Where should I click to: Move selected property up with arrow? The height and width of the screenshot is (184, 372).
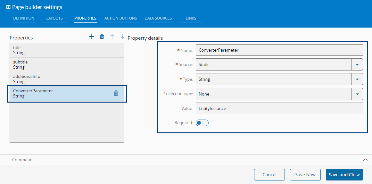pyautogui.click(x=112, y=37)
